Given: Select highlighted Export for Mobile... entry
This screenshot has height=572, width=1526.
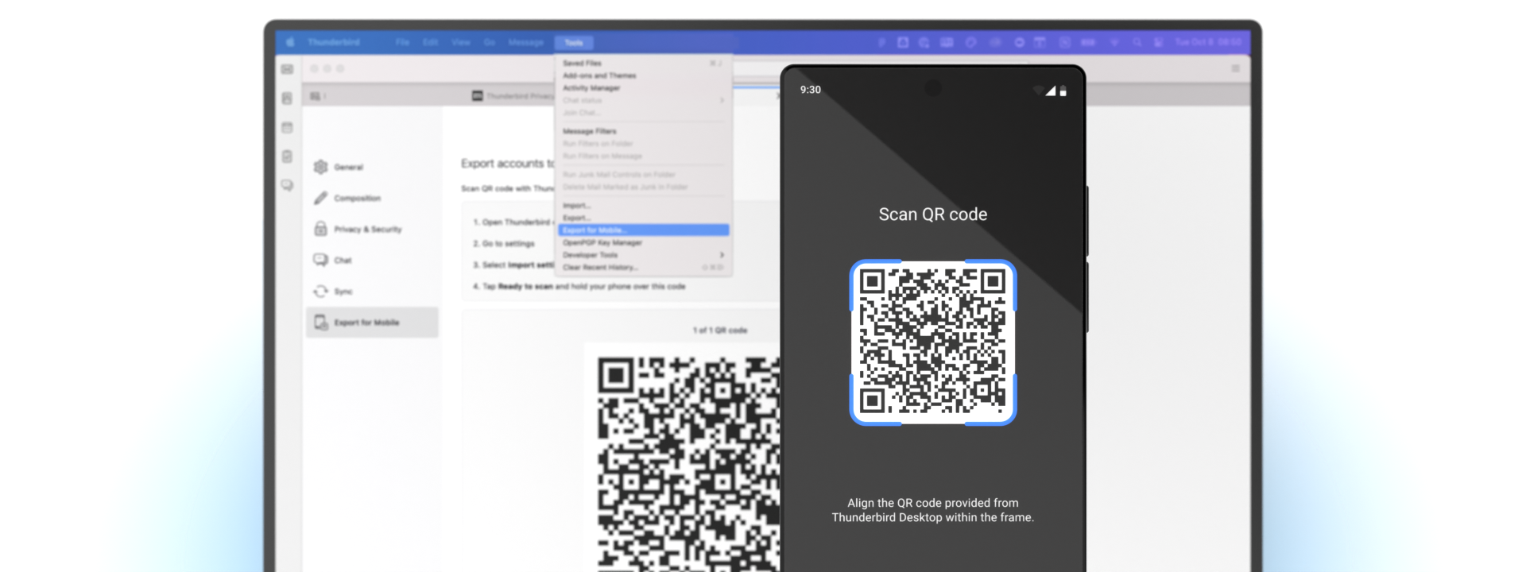Looking at the screenshot, I should [643, 230].
